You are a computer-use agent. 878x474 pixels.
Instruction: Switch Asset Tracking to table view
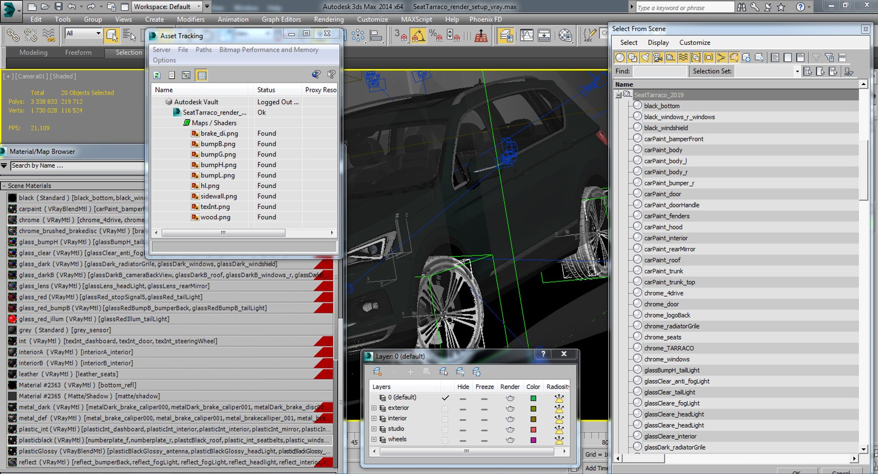(202, 75)
